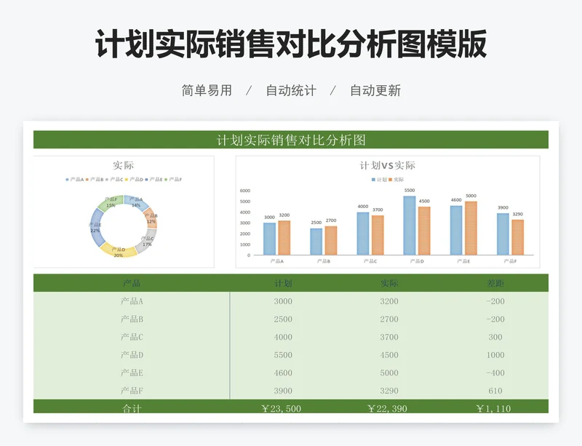Select the 产品F 15% donut segment

pos(111,202)
